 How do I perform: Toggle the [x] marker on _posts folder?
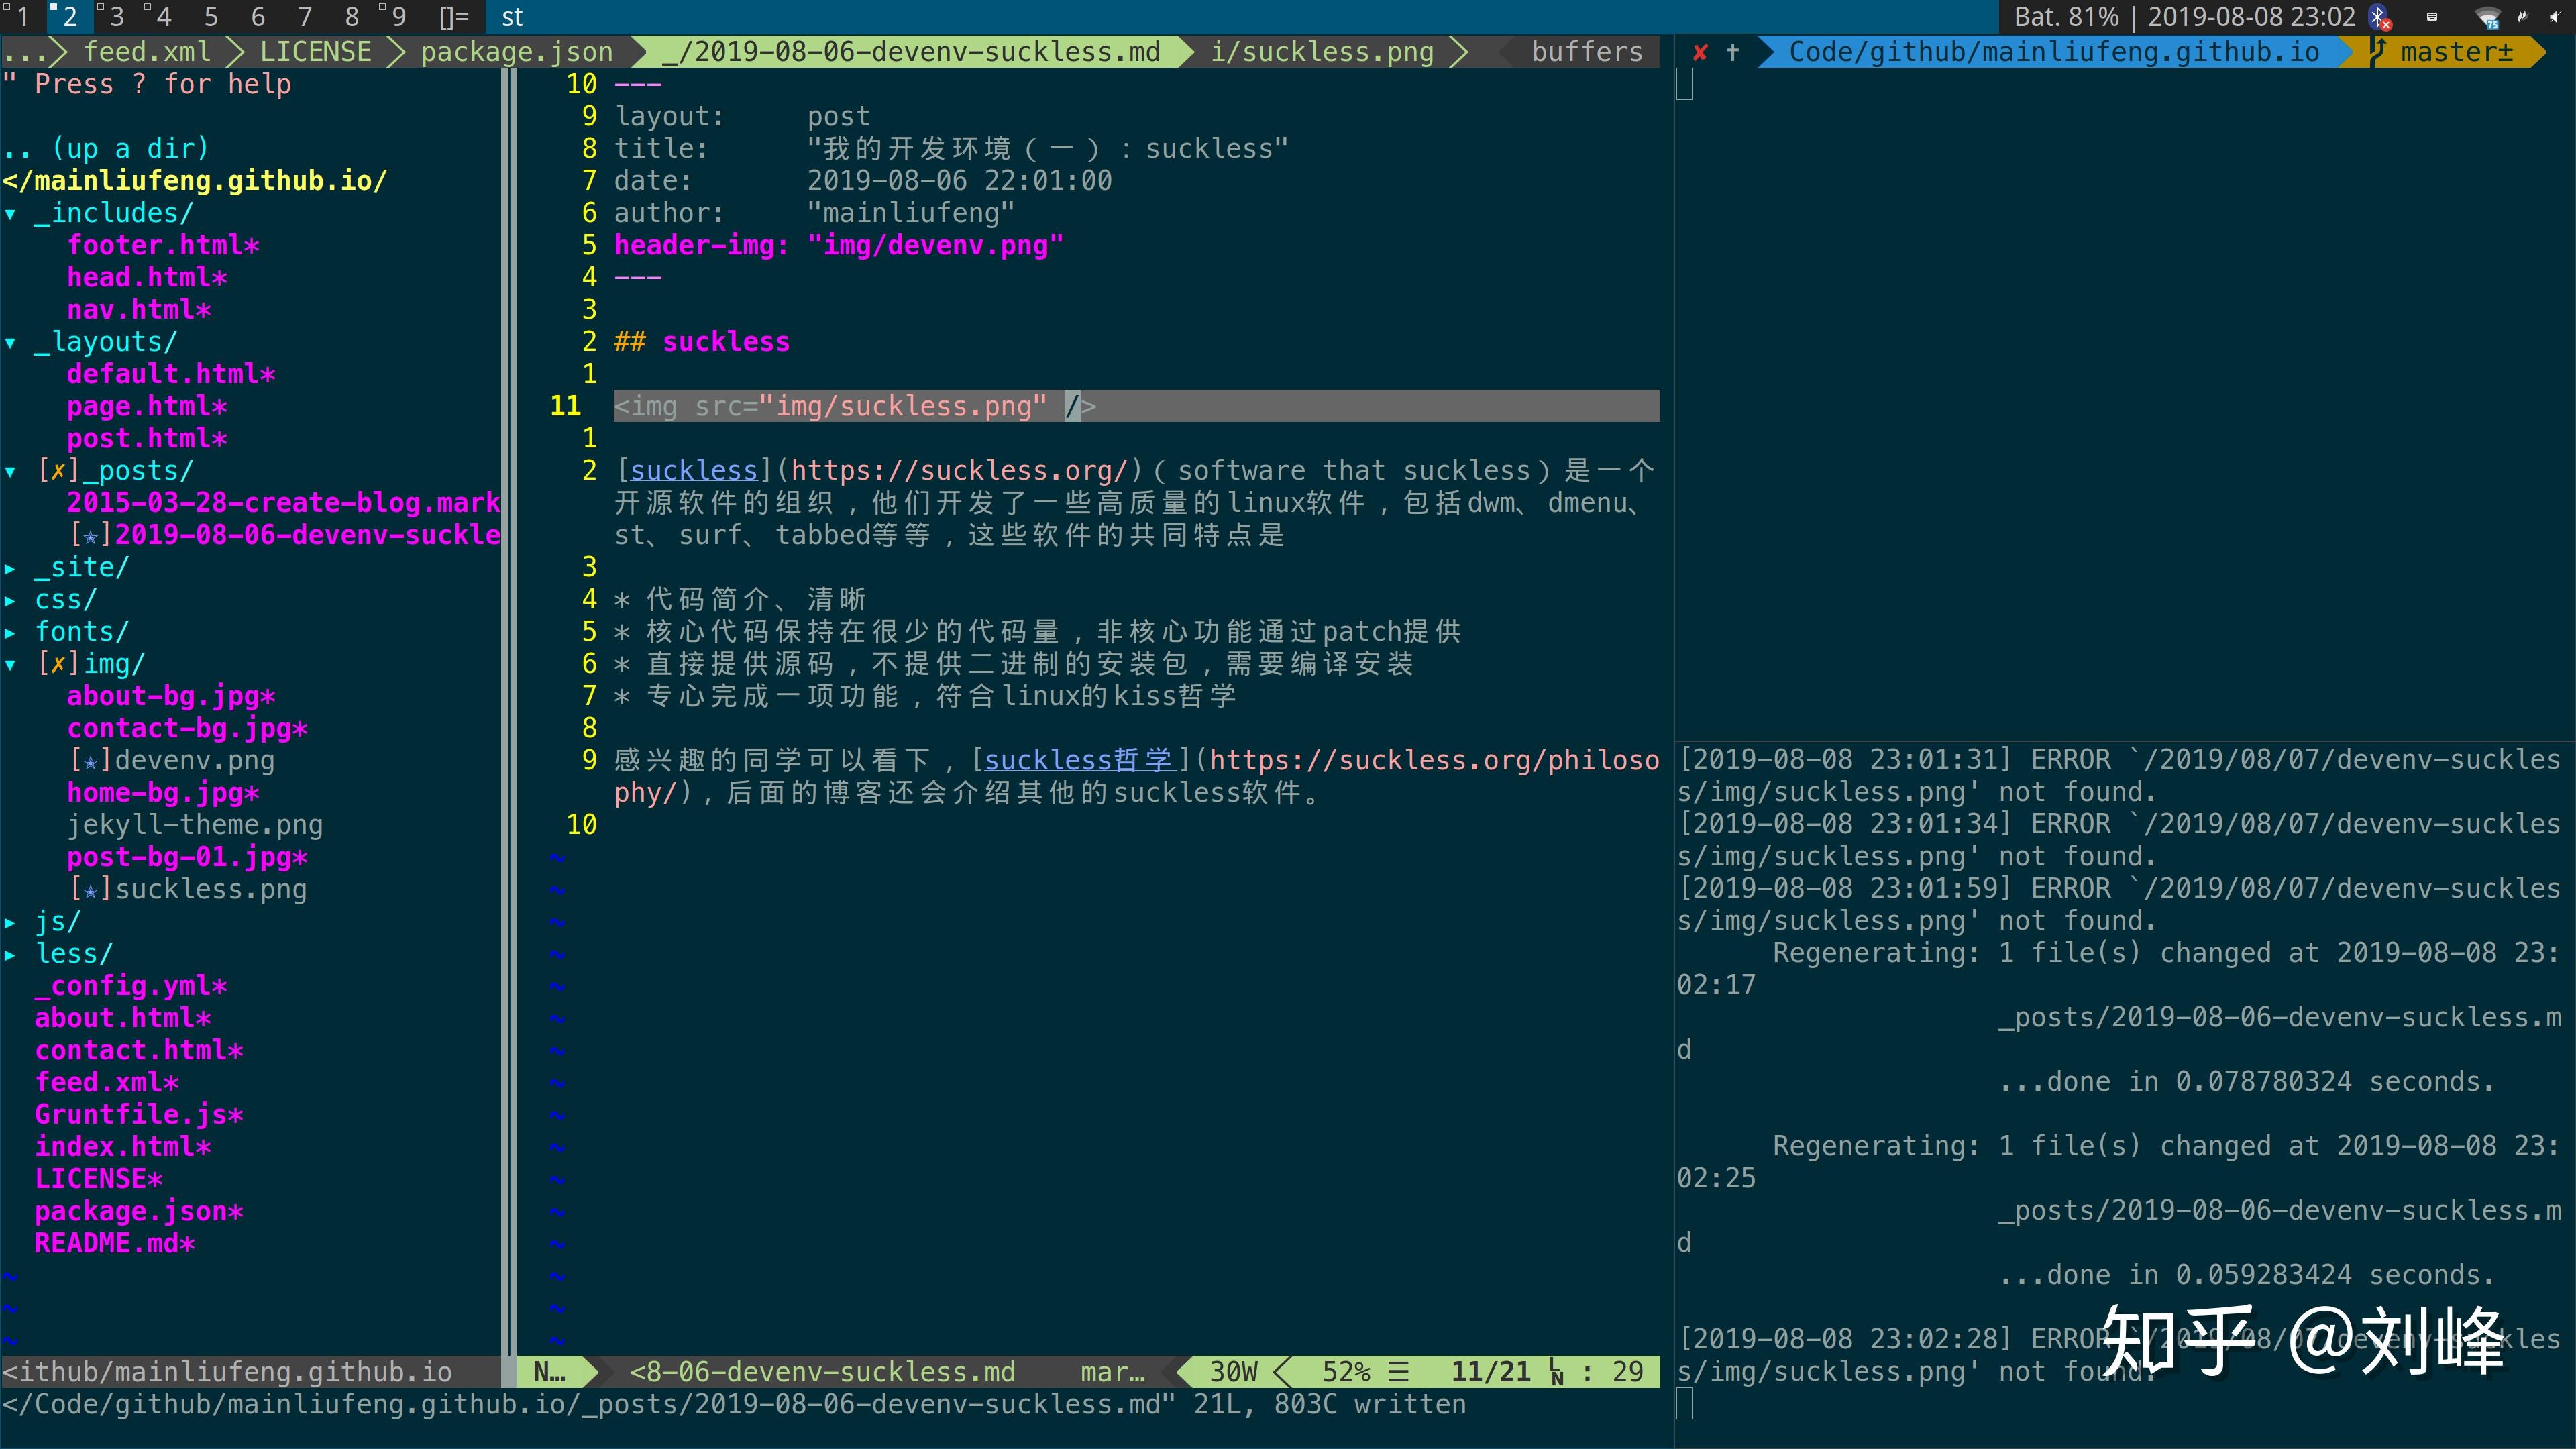pyautogui.click(x=58, y=470)
